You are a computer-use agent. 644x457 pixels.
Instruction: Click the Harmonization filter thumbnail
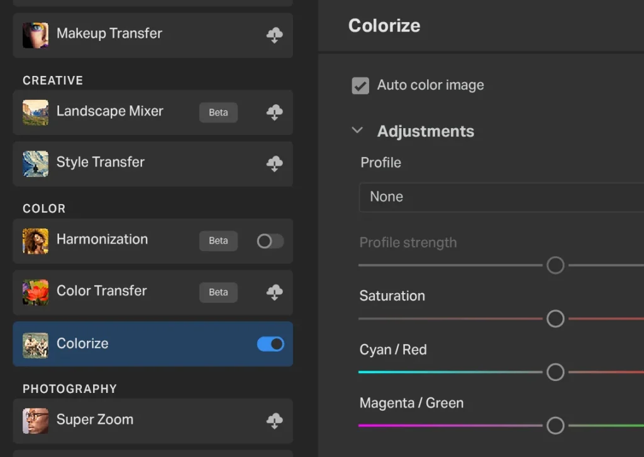(x=36, y=241)
